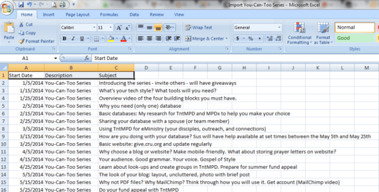This screenshot has height=192, width=379.
Task: Click the Quick Print icon
Action: coord(62,5)
